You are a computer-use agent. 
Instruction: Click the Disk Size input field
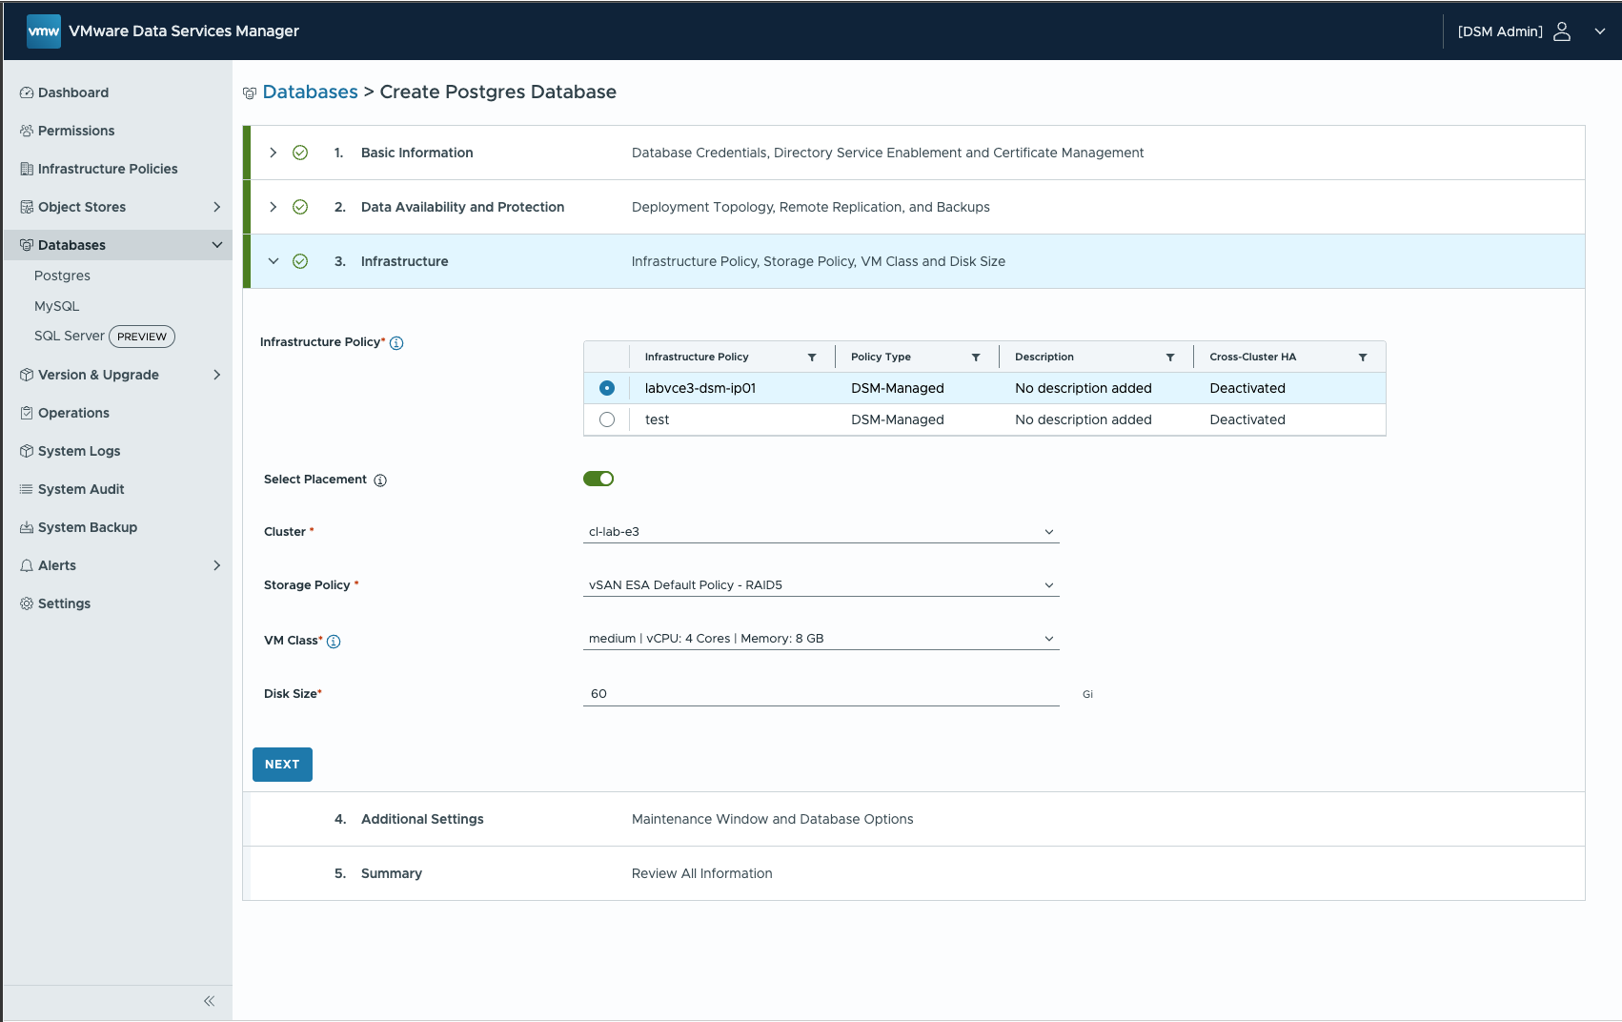click(821, 694)
